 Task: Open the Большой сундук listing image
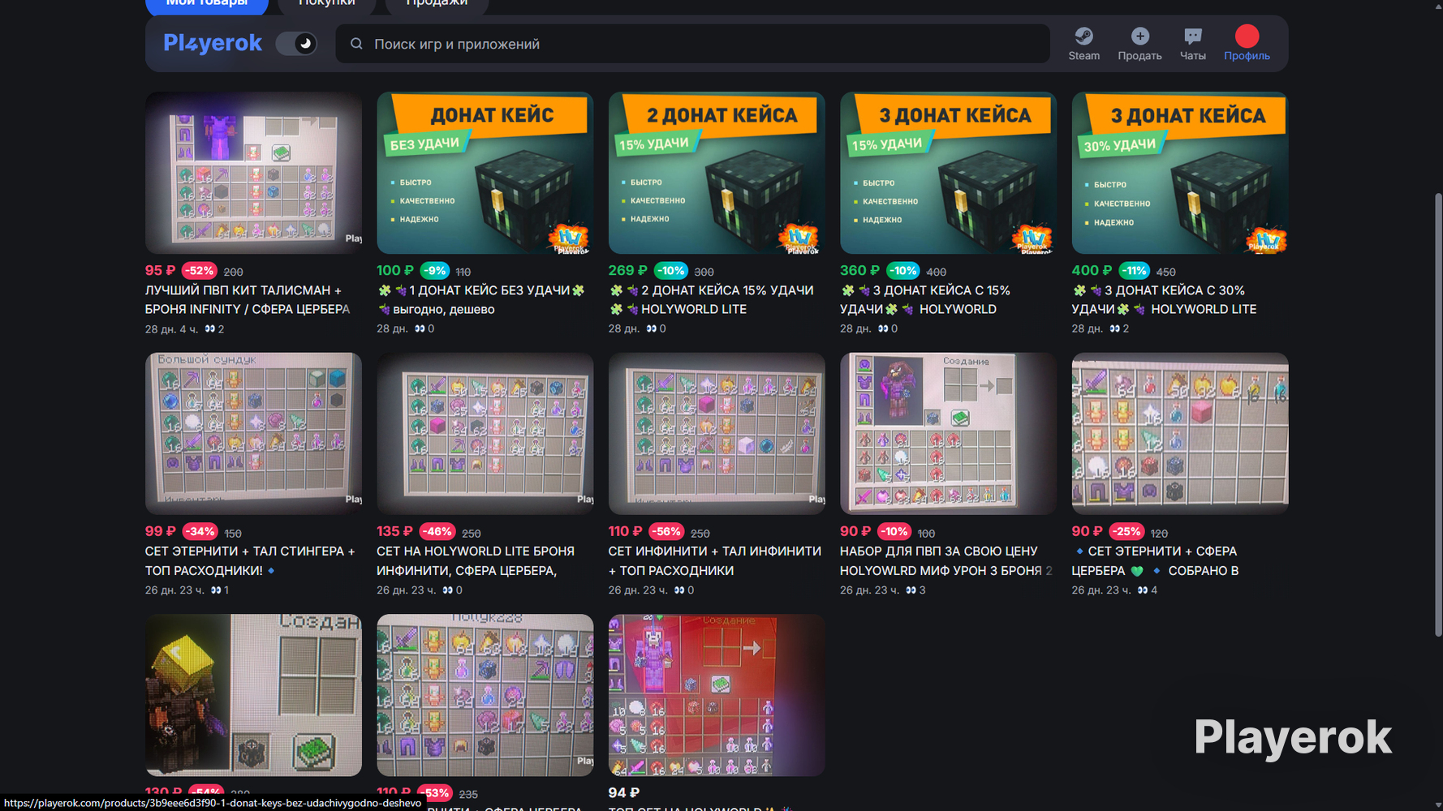pos(253,433)
